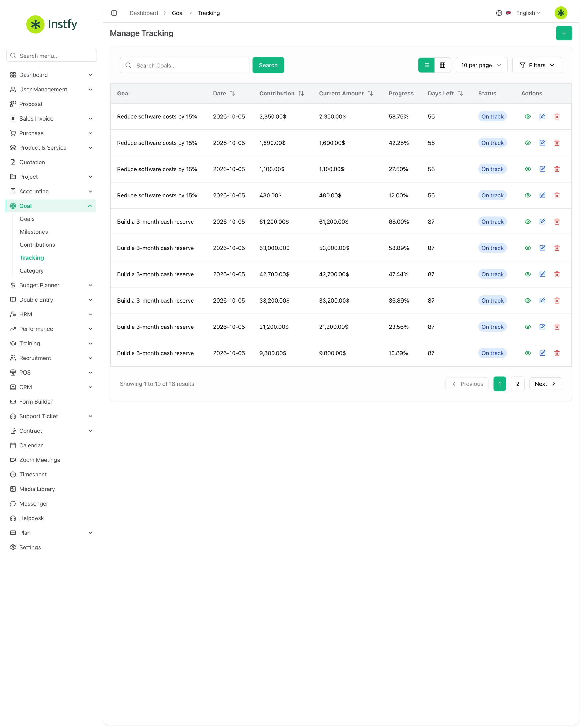This screenshot has height=728, width=582.
Task: Click the Dashboard breadcrumb link
Action: click(144, 13)
